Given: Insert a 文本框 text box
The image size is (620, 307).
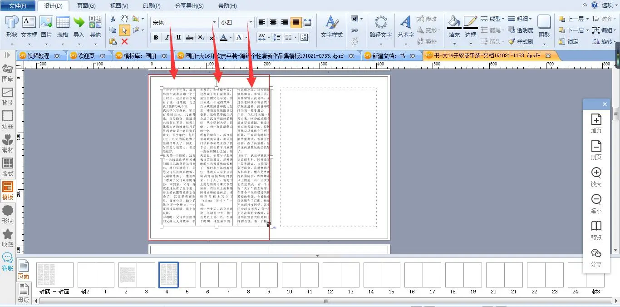Looking at the screenshot, I should [29, 27].
